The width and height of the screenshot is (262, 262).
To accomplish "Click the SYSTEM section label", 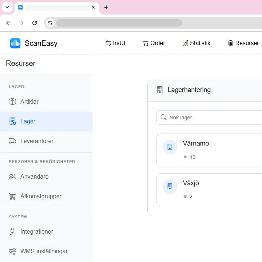I will 18,217.
